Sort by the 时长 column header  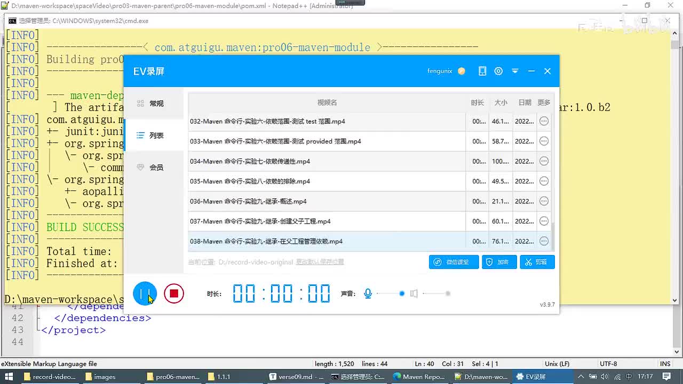(478, 102)
